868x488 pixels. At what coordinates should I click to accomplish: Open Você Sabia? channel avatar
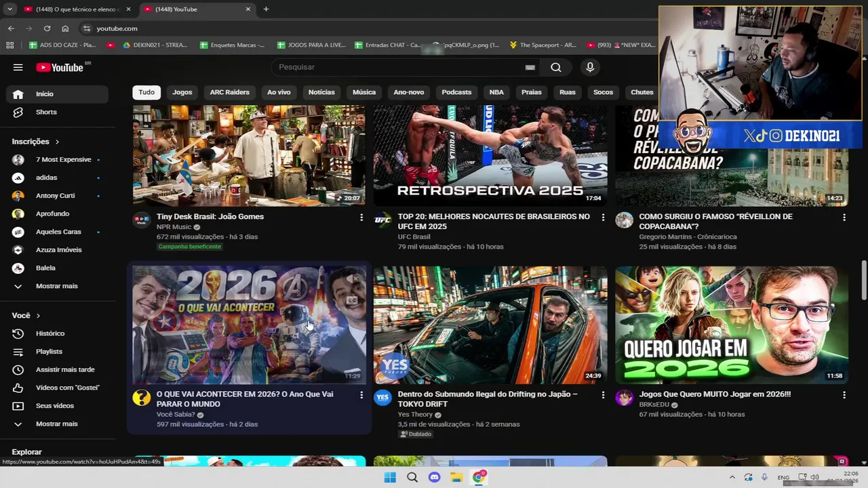click(141, 398)
